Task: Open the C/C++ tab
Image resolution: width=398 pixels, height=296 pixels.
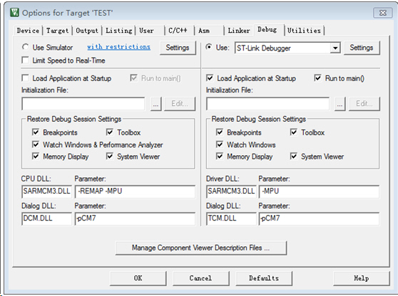Action: coord(178,31)
